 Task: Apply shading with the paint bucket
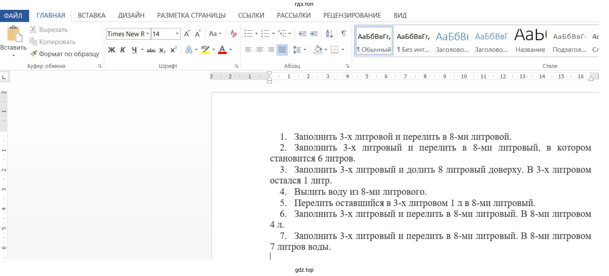pos(318,49)
